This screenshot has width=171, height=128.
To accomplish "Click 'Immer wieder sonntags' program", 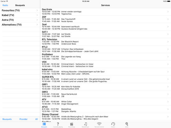I will point(71,12).
